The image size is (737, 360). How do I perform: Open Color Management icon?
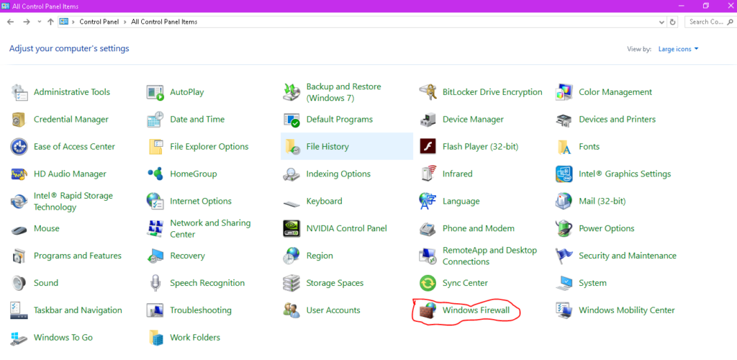tap(564, 92)
